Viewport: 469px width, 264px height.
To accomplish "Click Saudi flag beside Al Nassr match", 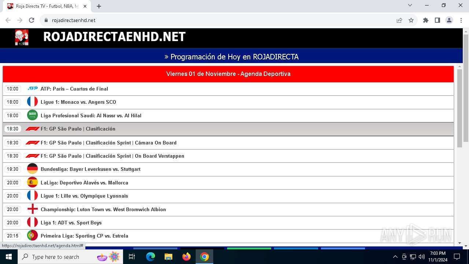I will coord(33,115).
